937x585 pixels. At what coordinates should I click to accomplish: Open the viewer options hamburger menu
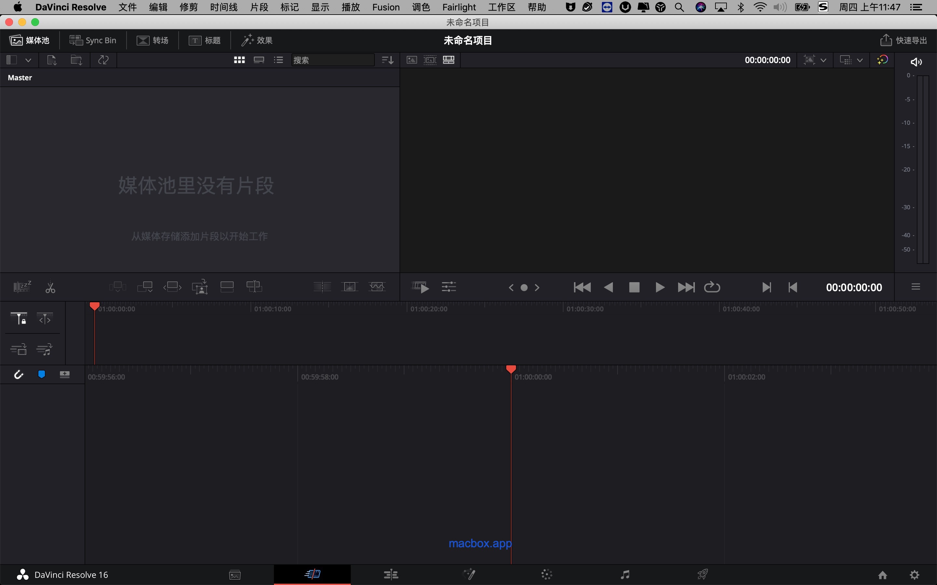pyautogui.click(x=916, y=287)
